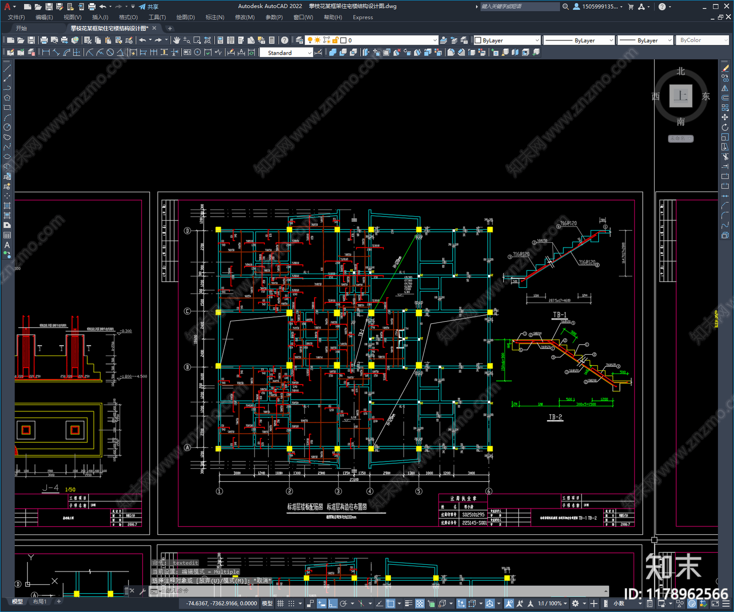Image resolution: width=734 pixels, height=612 pixels.
Task: Toggle snap mode in the status bar
Action: click(x=291, y=603)
